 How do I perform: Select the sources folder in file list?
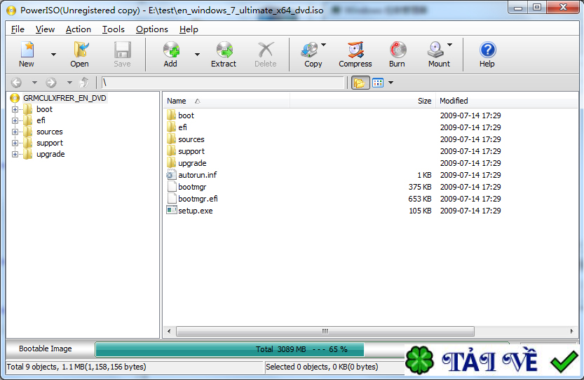click(191, 139)
